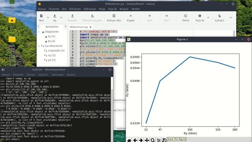Open the İnşa Et menu in Geany
The image size is (252, 142).
112,9
